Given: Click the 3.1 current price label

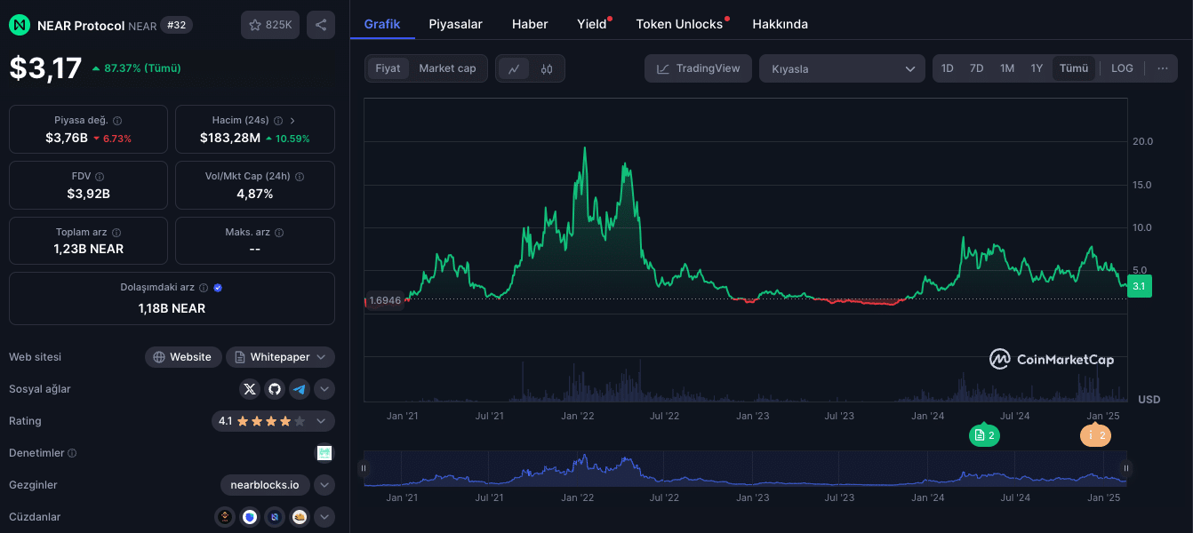Looking at the screenshot, I should [x=1139, y=286].
